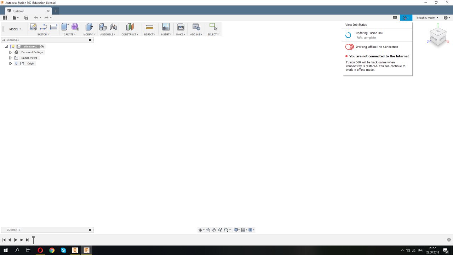The width and height of the screenshot is (453, 255).
Task: Click the timeline position marker
Action: [34, 240]
